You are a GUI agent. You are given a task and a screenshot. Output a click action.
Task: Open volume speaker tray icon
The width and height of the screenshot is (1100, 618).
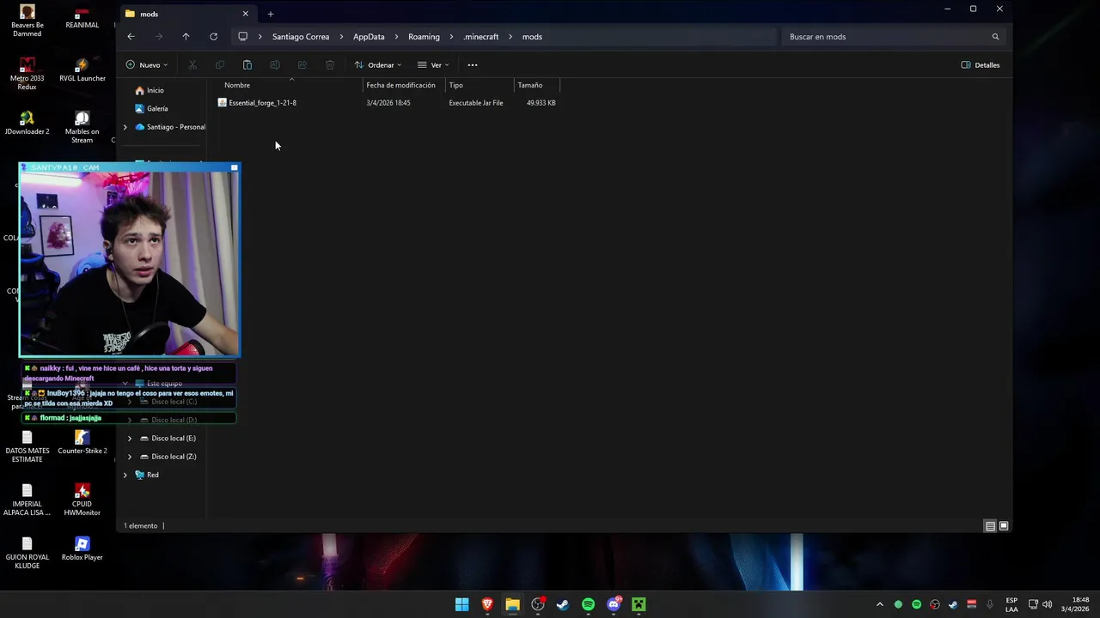tap(1048, 604)
